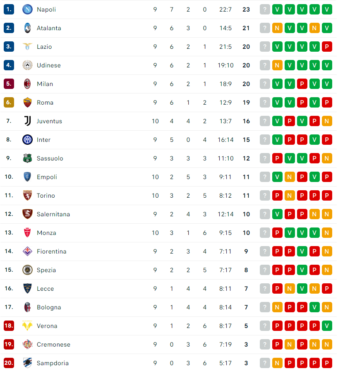Click the Inter club badge
Screen dimensions: 338x371
pyautogui.click(x=27, y=140)
